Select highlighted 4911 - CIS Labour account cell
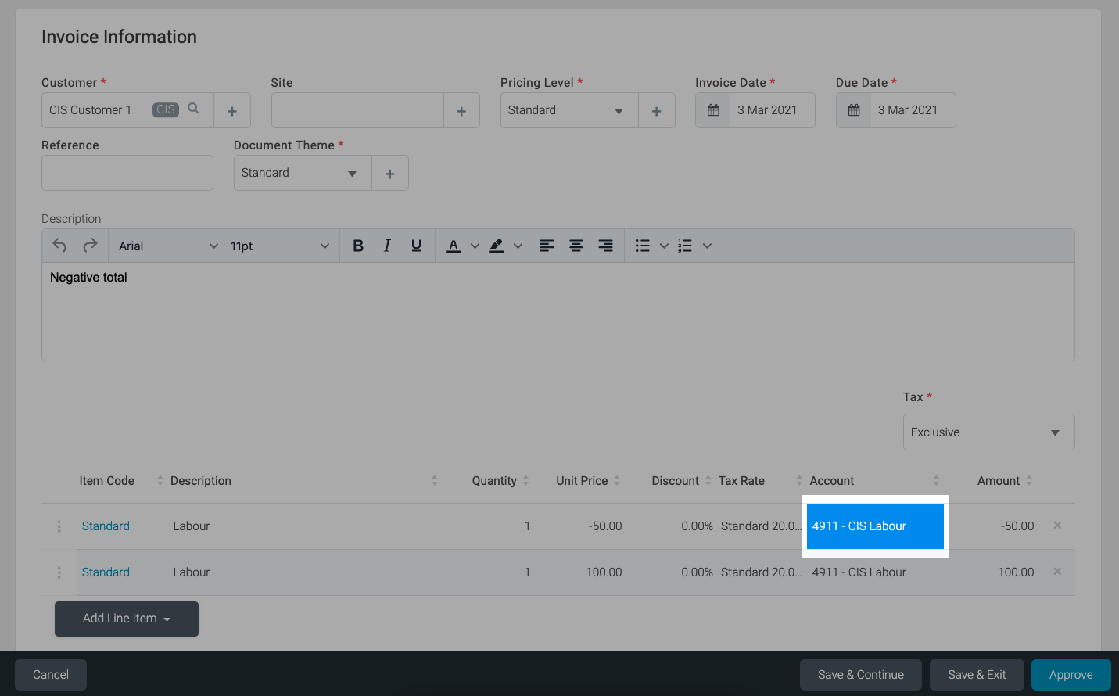Screen dimensions: 1119x696 [875, 526]
